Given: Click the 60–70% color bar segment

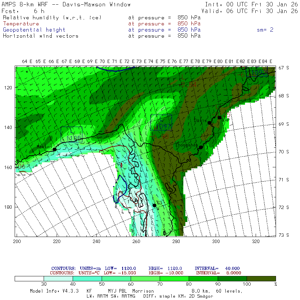Looking at the screenshot, I should pos(145,279).
